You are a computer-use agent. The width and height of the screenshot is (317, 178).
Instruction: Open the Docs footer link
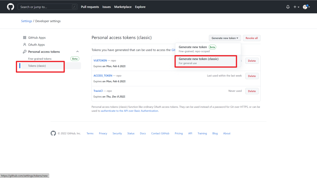[x=143, y=133]
